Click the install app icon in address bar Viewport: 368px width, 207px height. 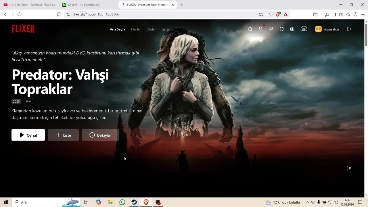tap(261, 14)
